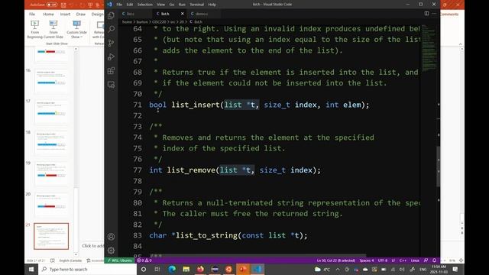Open the VS Code Edit menu

pyautogui.click(x=129, y=5)
